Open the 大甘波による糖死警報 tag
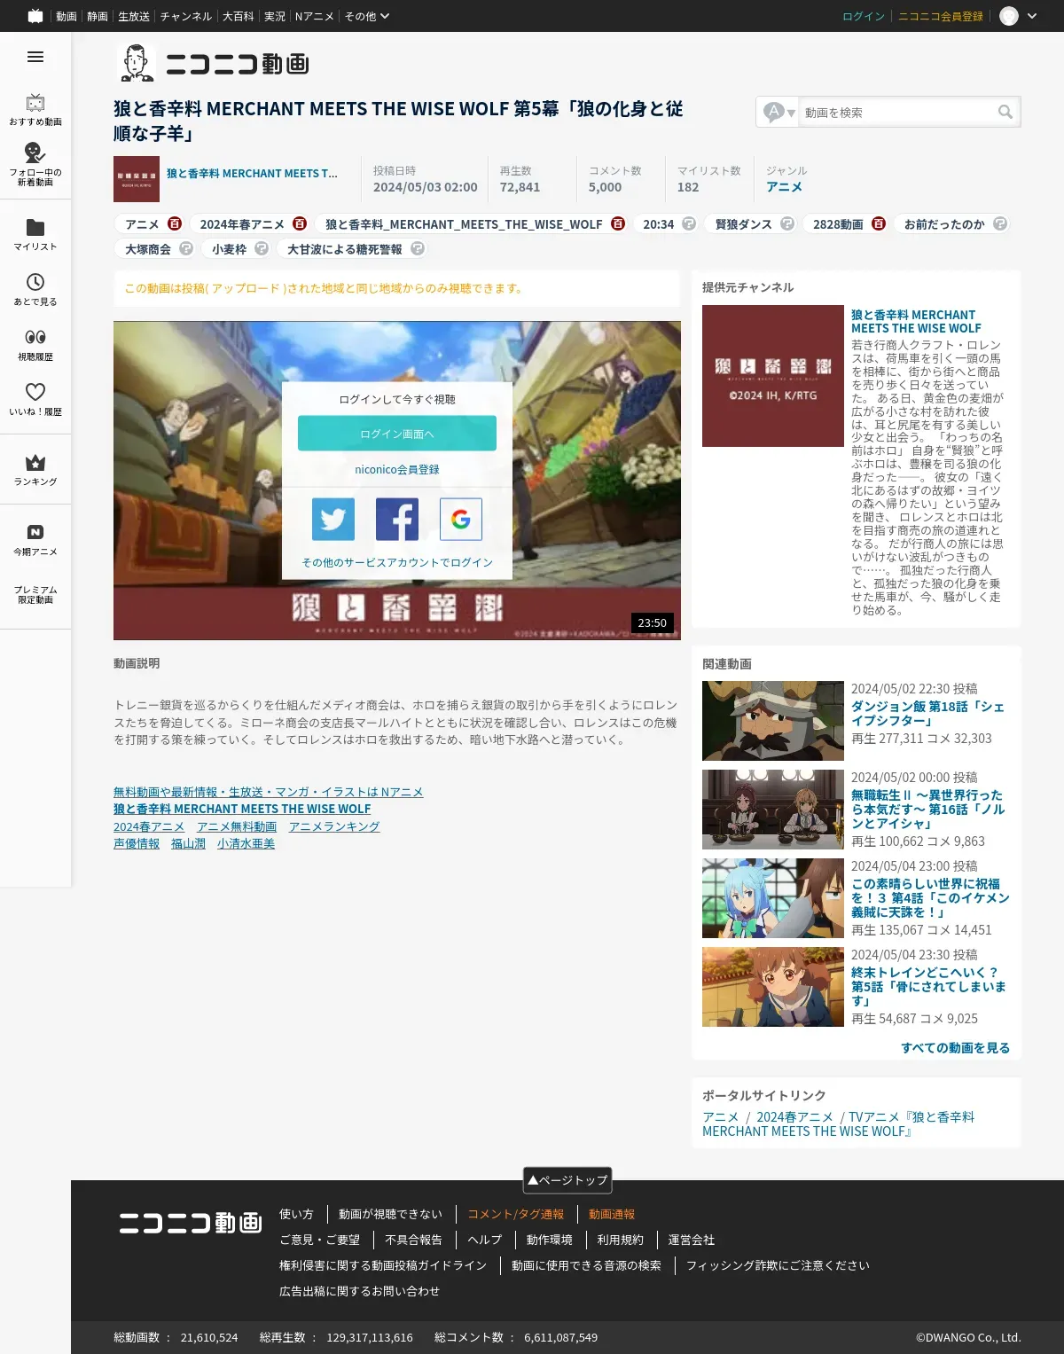Image resolution: width=1064 pixels, height=1354 pixels. 345,249
